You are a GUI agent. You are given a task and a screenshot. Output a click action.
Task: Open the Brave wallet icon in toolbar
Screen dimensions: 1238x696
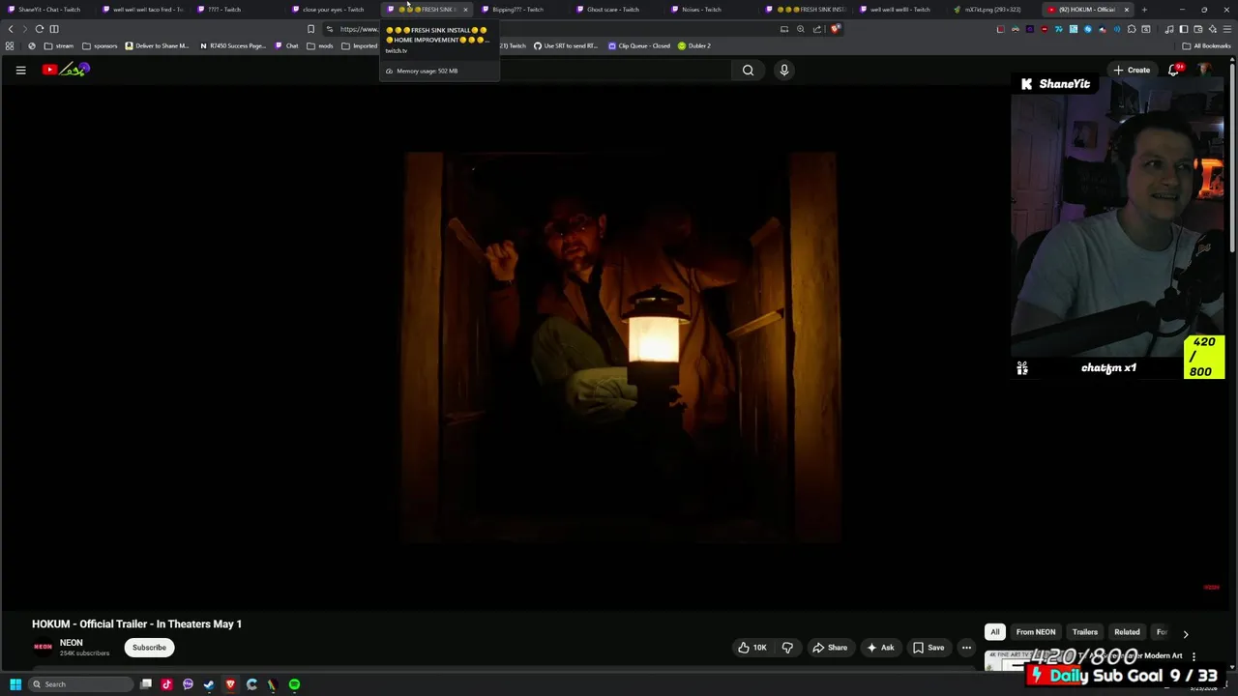pyautogui.click(x=1197, y=29)
